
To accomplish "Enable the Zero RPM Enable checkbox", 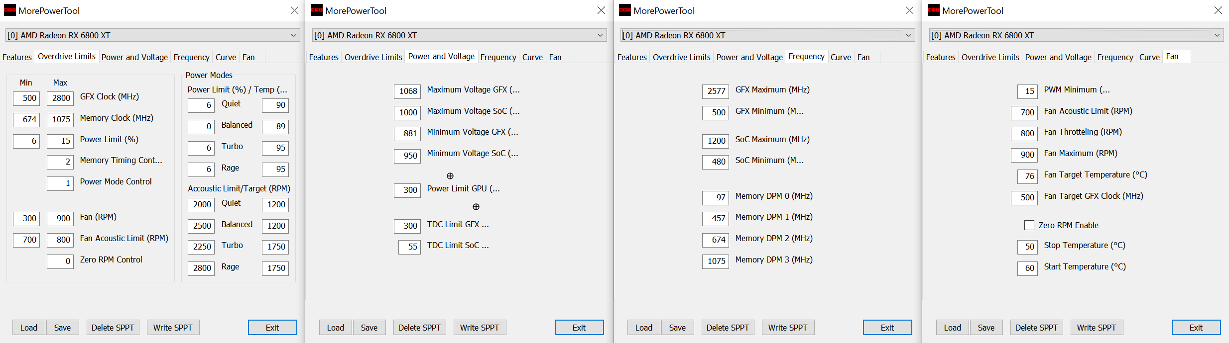I will pyautogui.click(x=1029, y=225).
